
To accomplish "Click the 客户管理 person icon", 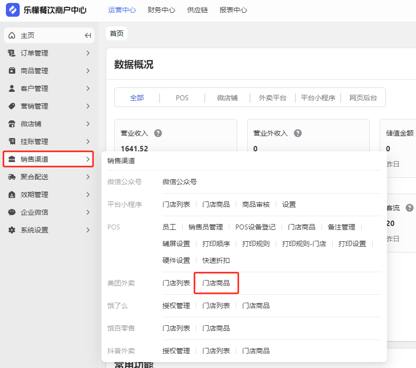I will pyautogui.click(x=12, y=88).
